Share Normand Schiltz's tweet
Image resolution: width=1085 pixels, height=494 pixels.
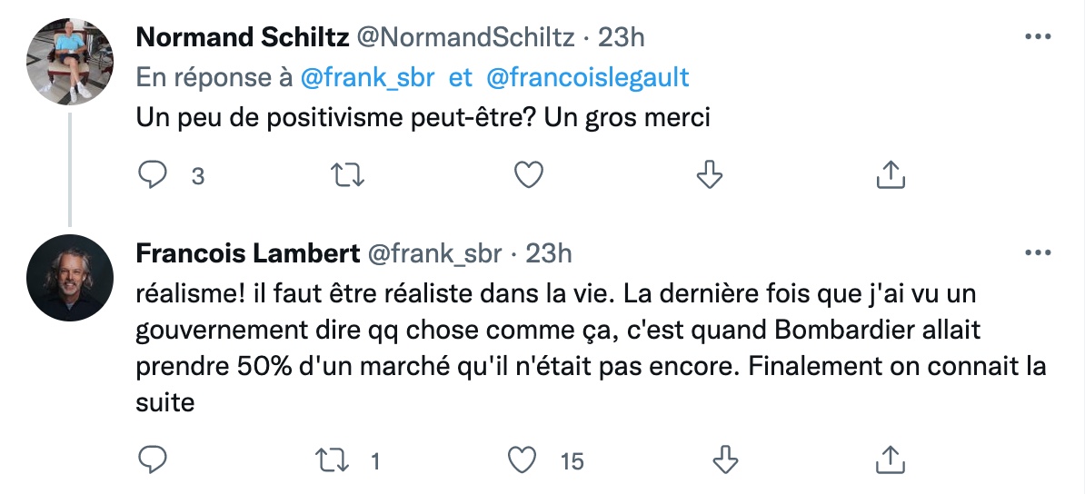(x=891, y=174)
